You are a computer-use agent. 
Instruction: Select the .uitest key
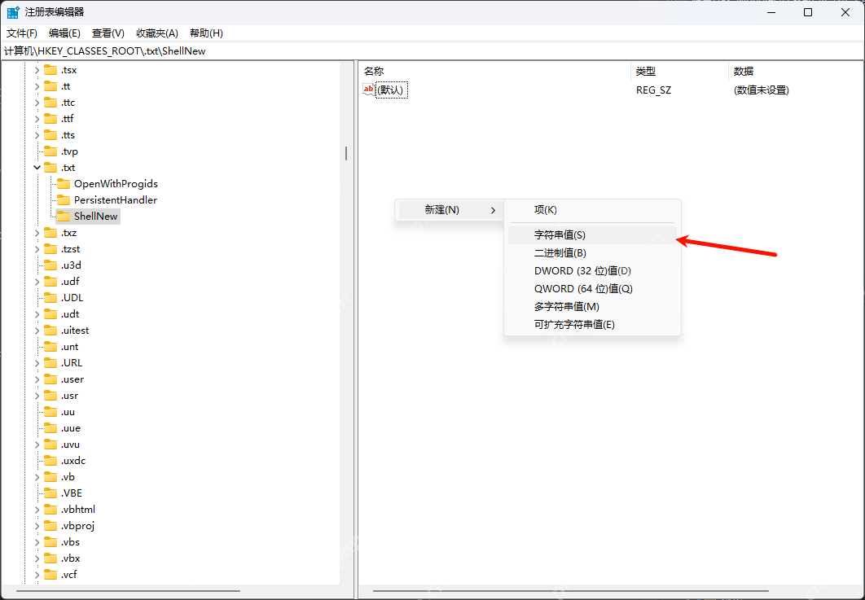click(x=75, y=331)
